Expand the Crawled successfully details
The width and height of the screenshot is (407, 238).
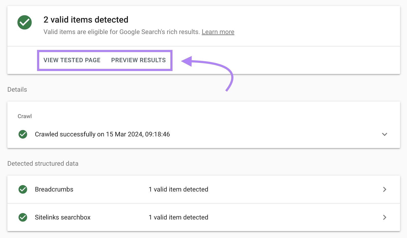(x=384, y=134)
